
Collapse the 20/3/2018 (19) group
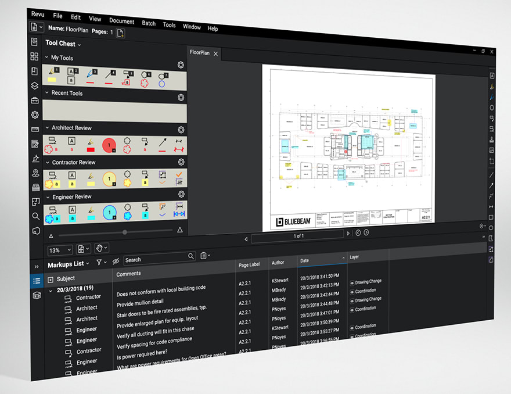point(51,291)
